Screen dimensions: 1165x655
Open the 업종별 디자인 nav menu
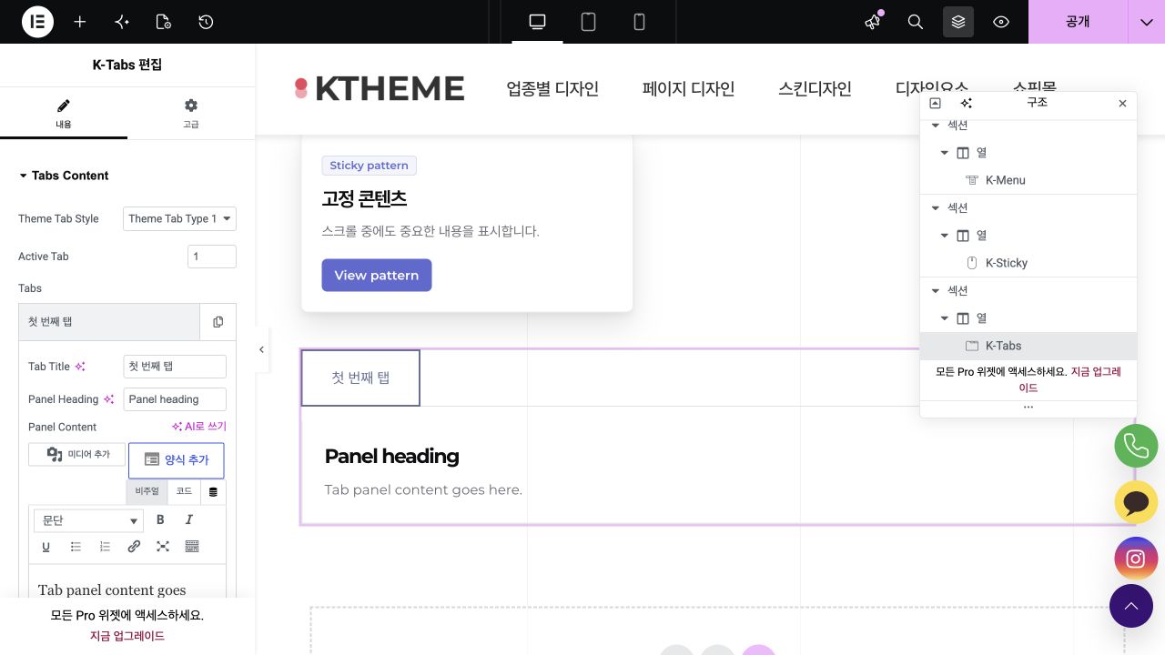[x=552, y=89]
